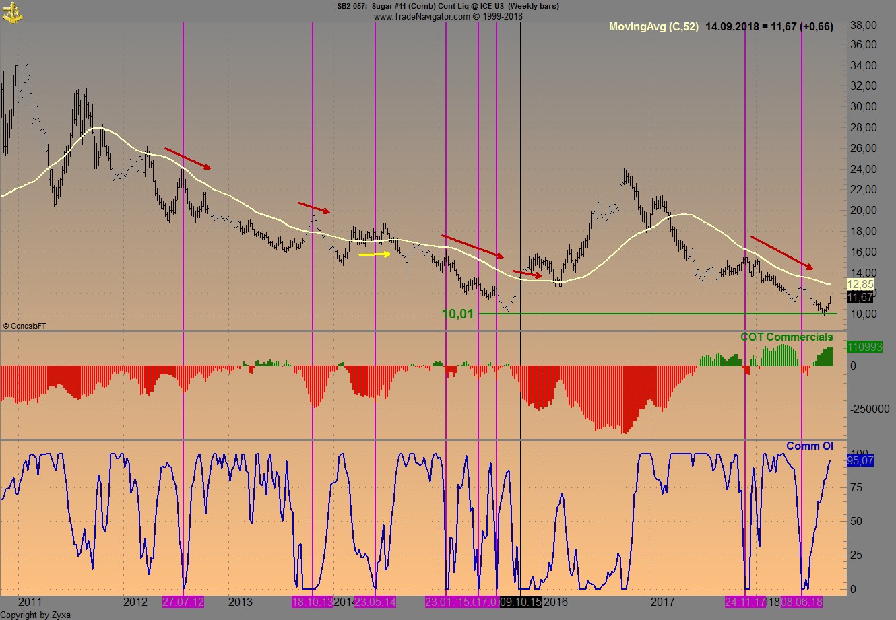The width and height of the screenshot is (896, 620).
Task: Click the black 09.10.15 date marker
Action: click(x=521, y=602)
